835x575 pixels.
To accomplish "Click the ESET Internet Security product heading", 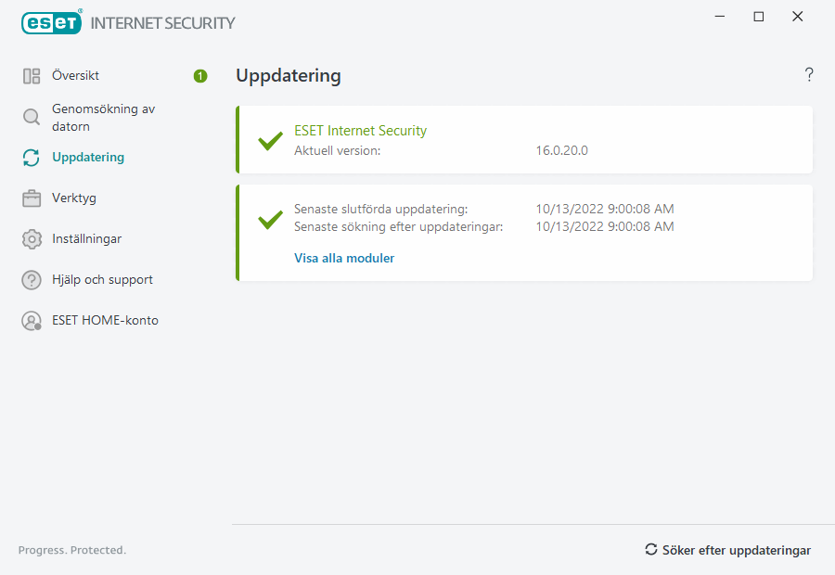I will point(360,131).
